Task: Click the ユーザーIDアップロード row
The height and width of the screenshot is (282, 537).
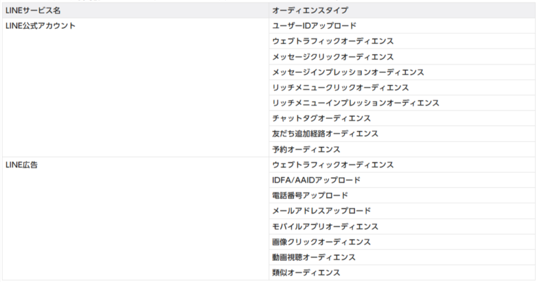Action: 314,26
